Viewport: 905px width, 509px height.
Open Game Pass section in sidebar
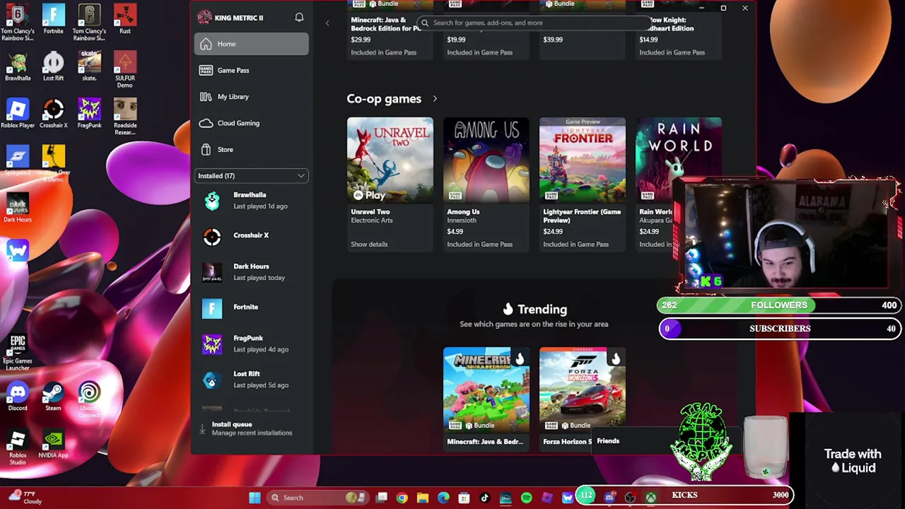coord(251,70)
